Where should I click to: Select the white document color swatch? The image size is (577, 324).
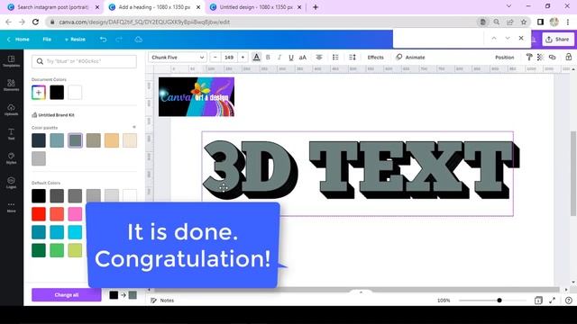pyautogui.click(x=75, y=93)
